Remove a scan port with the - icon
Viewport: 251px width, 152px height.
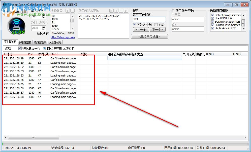pyautogui.click(x=72, y=11)
